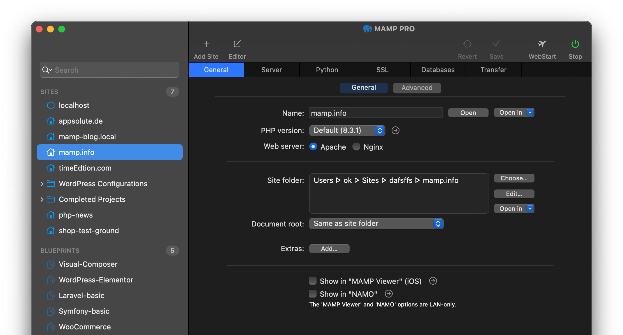Switch to General sub-view segment
This screenshot has height=335, width=623.
[x=364, y=88]
